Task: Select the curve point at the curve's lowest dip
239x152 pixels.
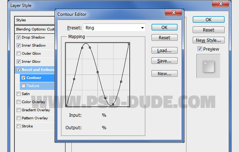Action: (x=113, y=104)
